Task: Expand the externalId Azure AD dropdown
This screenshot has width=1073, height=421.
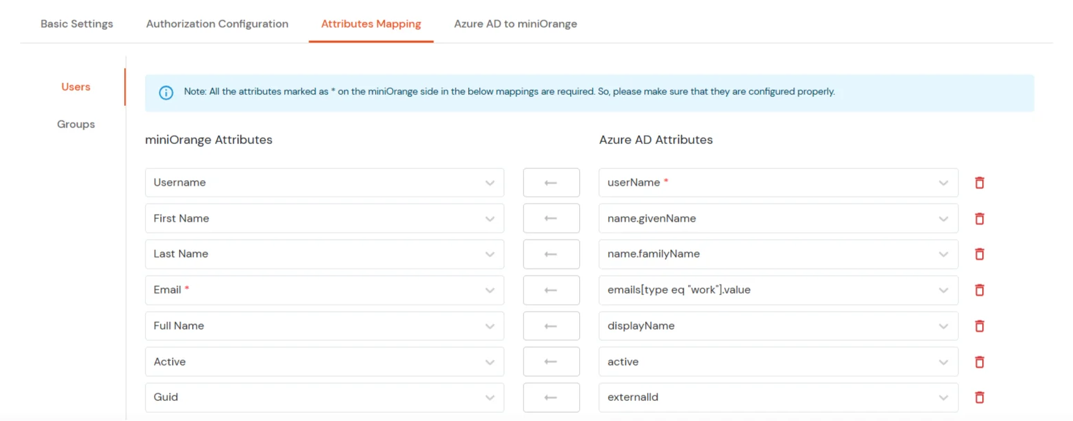Action: point(943,397)
